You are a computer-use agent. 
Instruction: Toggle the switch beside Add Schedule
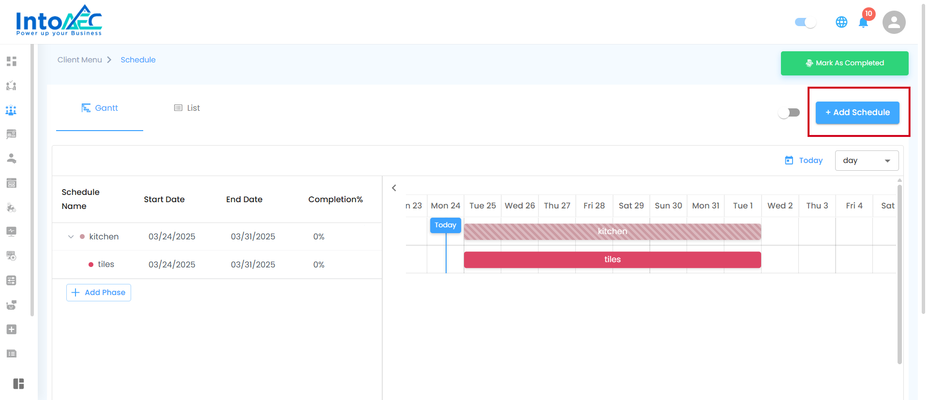click(789, 113)
